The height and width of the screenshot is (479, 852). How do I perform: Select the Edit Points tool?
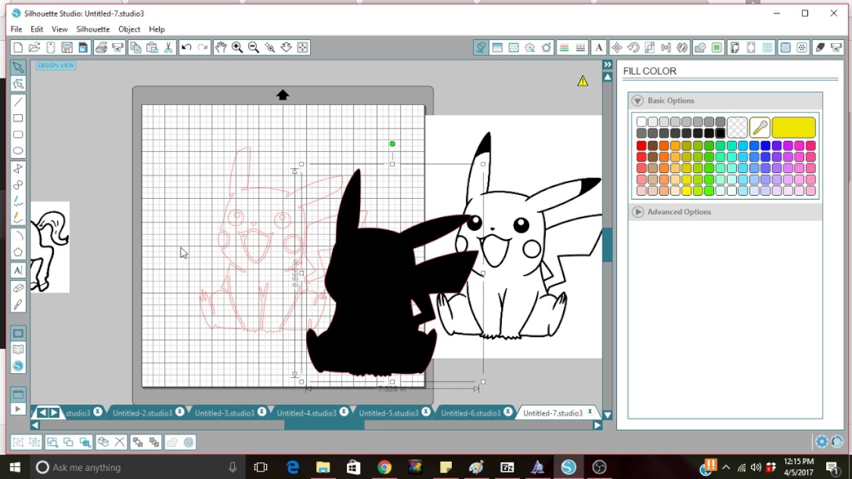coord(18,84)
